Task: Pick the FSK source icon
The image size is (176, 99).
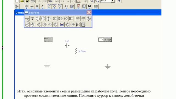Action: tap(73, 24)
